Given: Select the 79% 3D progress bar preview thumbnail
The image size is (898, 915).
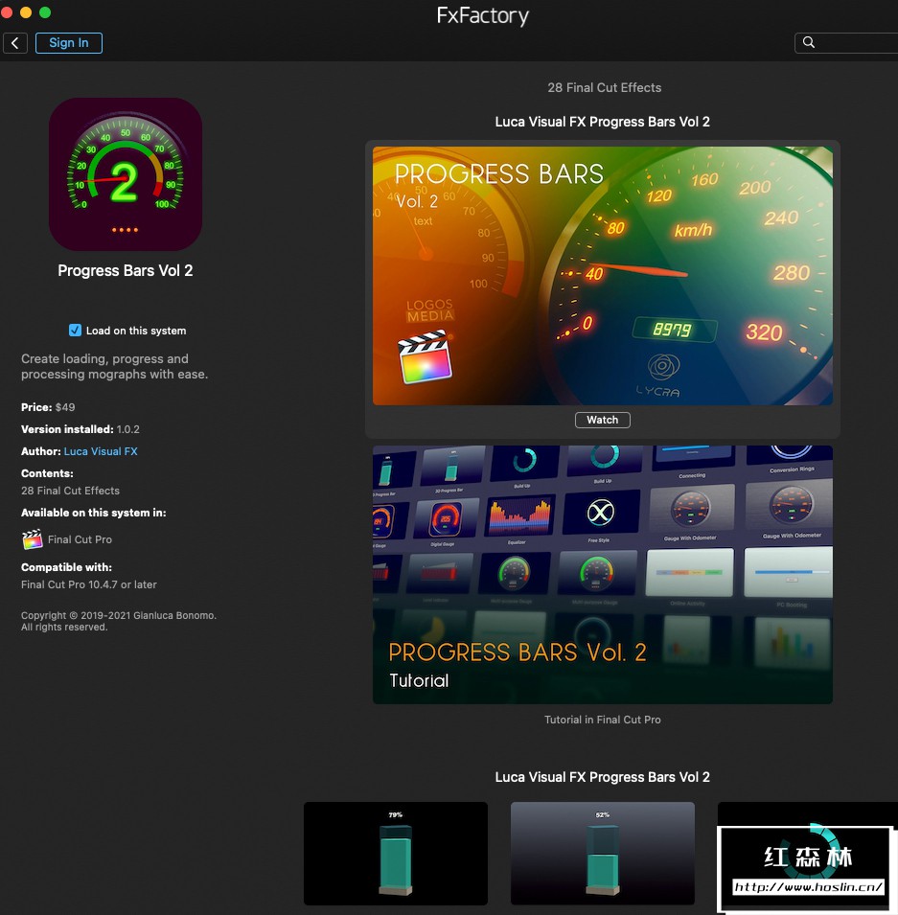Looking at the screenshot, I should (x=395, y=853).
